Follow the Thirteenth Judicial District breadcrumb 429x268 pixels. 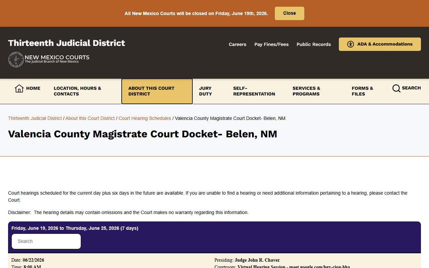35,118
